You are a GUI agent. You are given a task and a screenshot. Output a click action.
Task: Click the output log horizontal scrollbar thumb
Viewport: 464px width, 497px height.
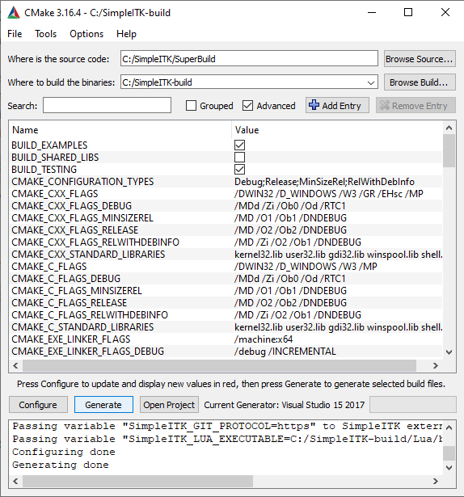137,481
